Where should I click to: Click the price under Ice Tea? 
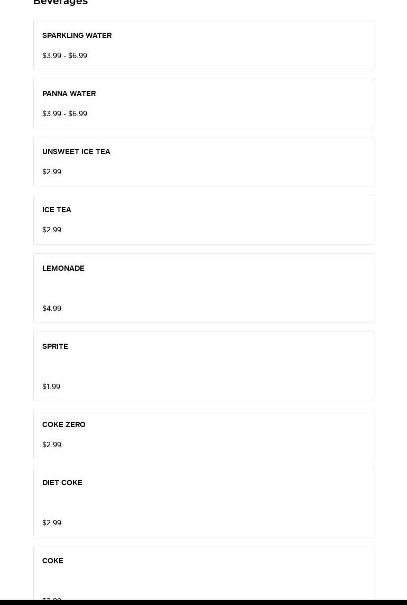pyautogui.click(x=52, y=230)
